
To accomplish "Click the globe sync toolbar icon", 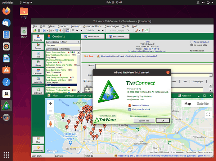I will 57,31.
